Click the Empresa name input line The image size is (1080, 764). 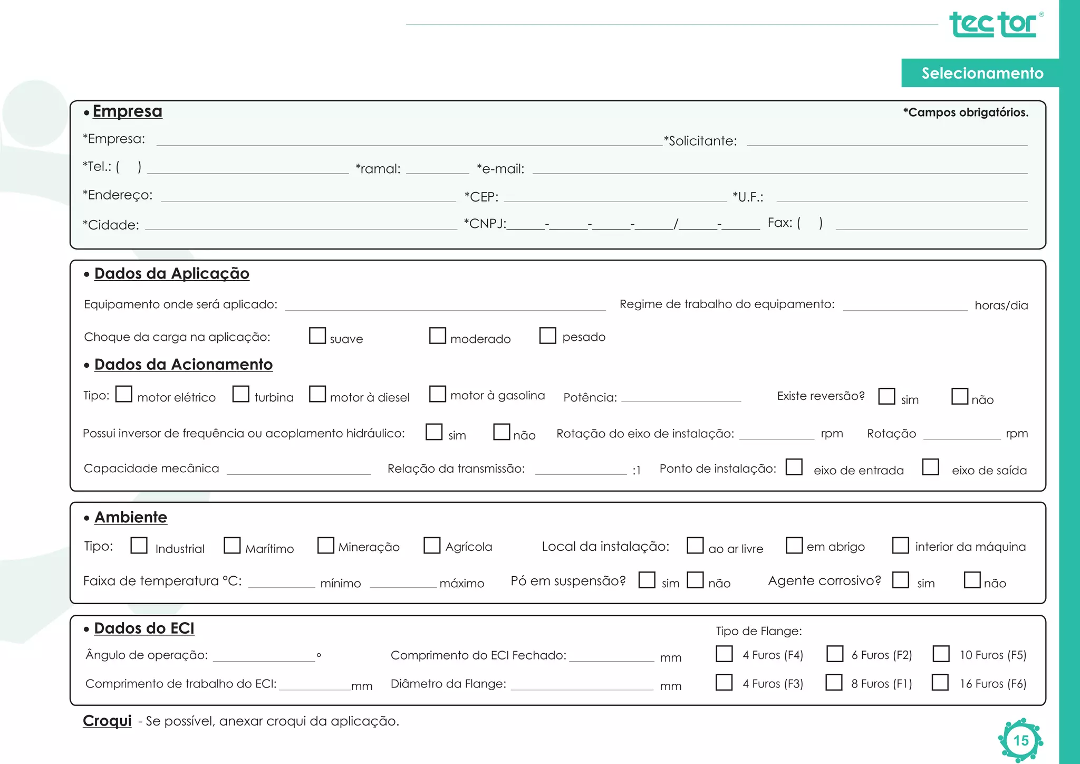coord(409,141)
